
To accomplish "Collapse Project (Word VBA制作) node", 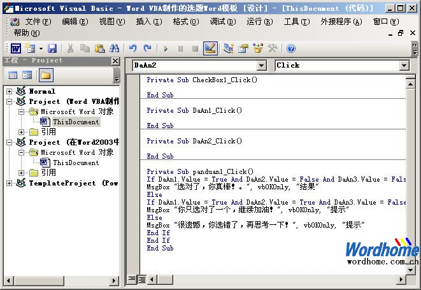I will coord(9,101).
